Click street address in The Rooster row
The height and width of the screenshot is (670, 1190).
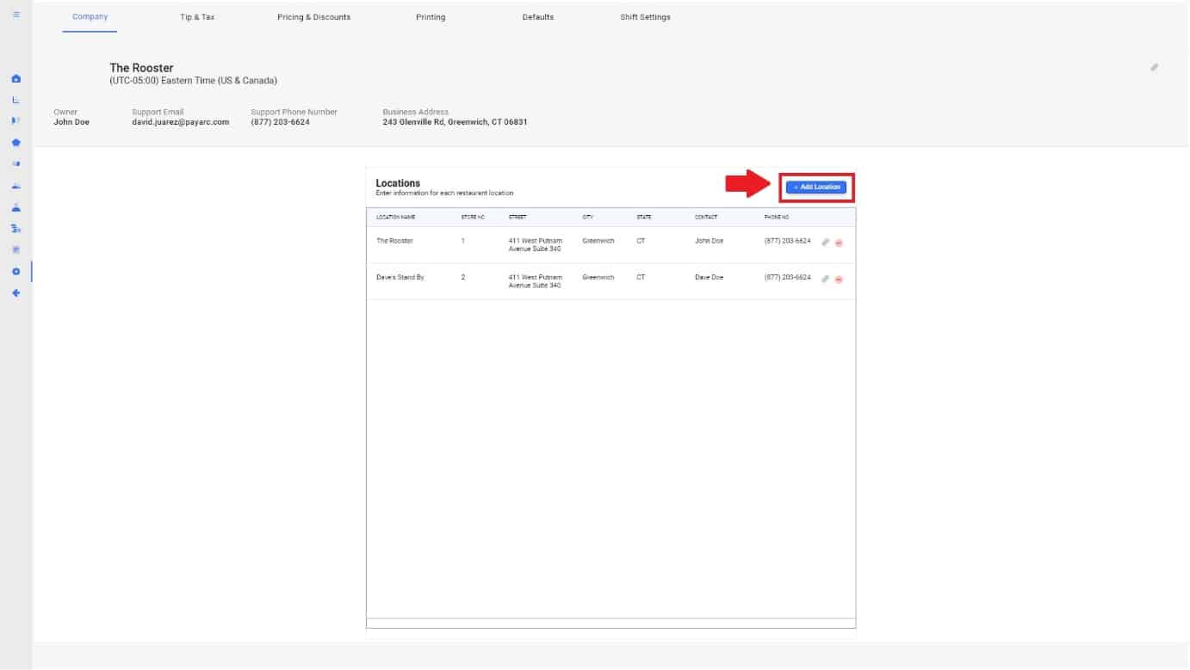click(x=536, y=244)
